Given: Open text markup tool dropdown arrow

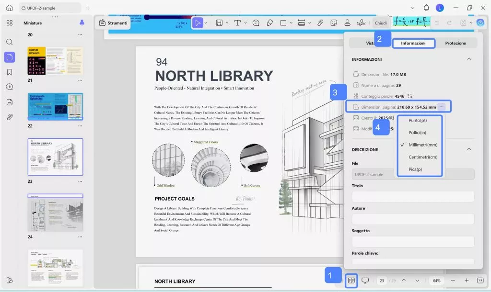Looking at the screenshot, I should tap(227, 23).
